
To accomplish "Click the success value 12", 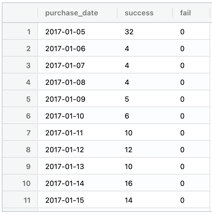I will point(129,150).
